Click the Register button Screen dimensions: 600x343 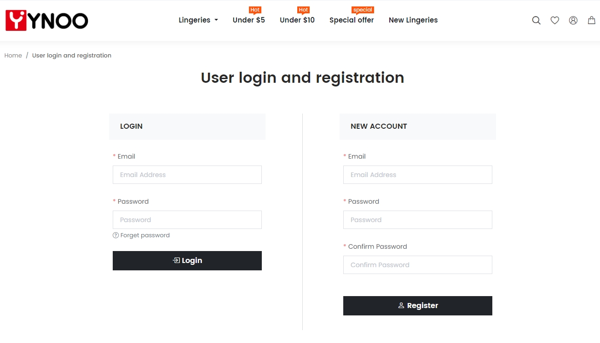coord(418,306)
